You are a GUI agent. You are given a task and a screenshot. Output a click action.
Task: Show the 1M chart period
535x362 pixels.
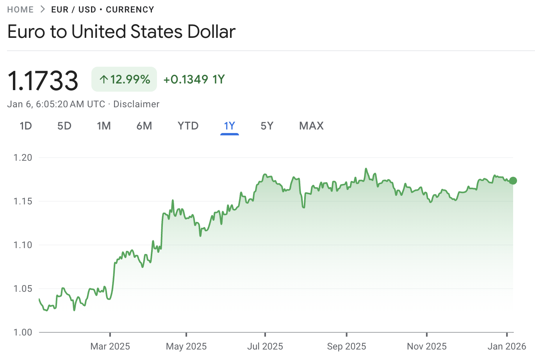pyautogui.click(x=104, y=126)
